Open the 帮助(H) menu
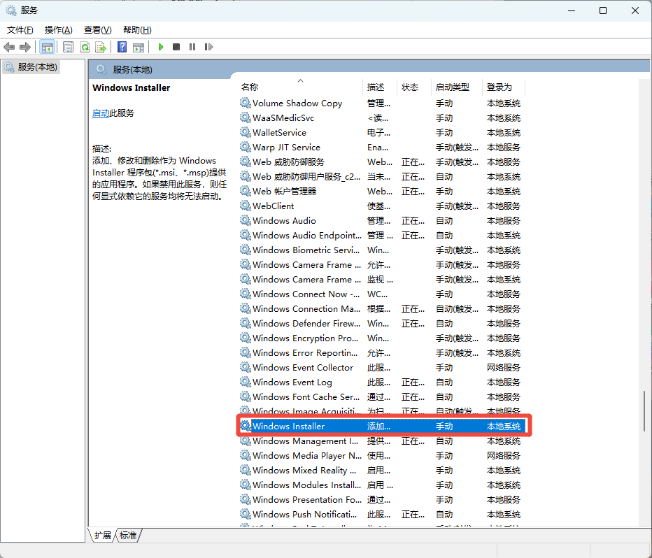The height and width of the screenshot is (558, 652). click(137, 30)
